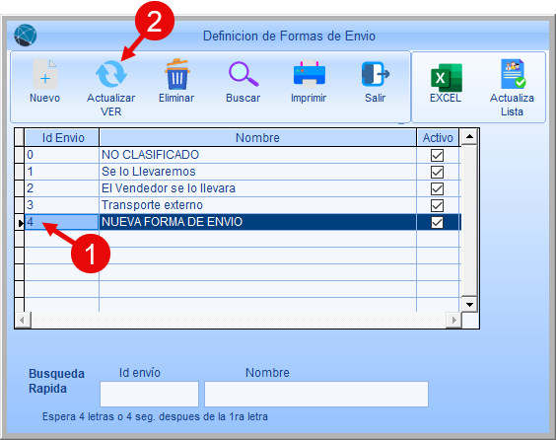Click the Salir exit icon

[376, 74]
